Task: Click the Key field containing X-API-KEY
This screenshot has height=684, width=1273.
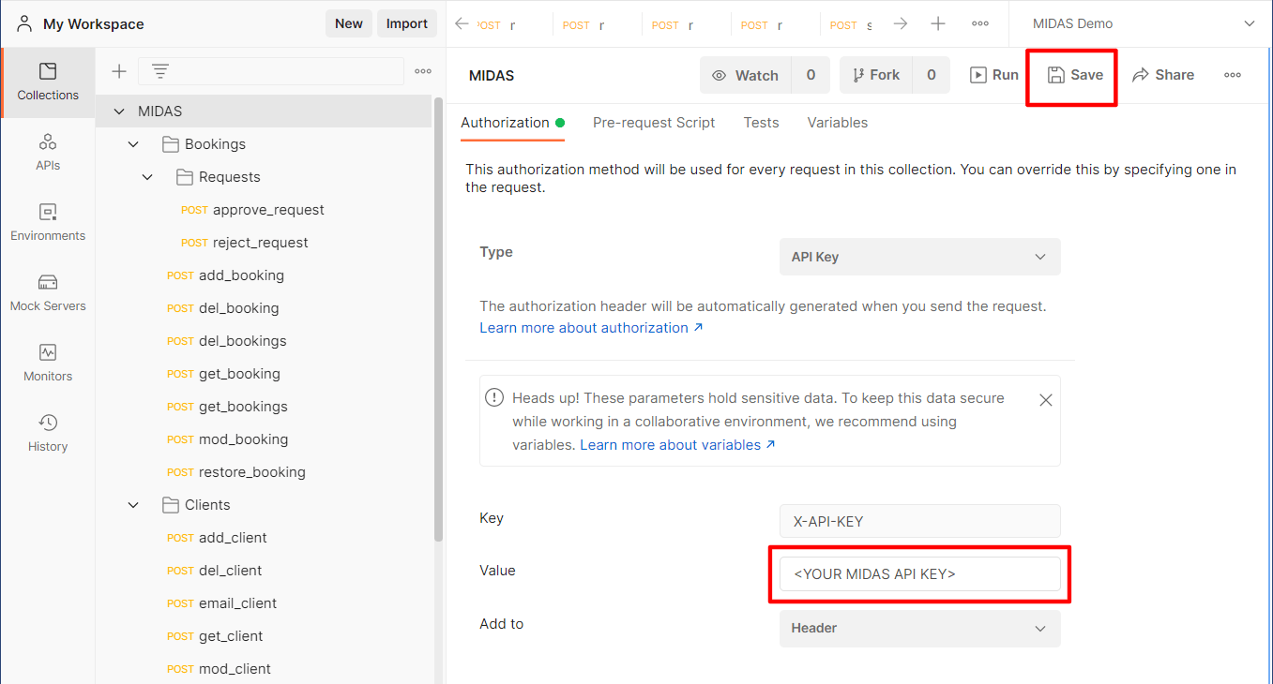Action: click(x=920, y=522)
